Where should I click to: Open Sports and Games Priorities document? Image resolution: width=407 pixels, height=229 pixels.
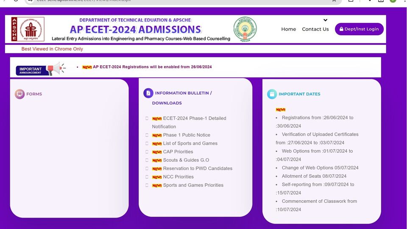click(x=193, y=185)
